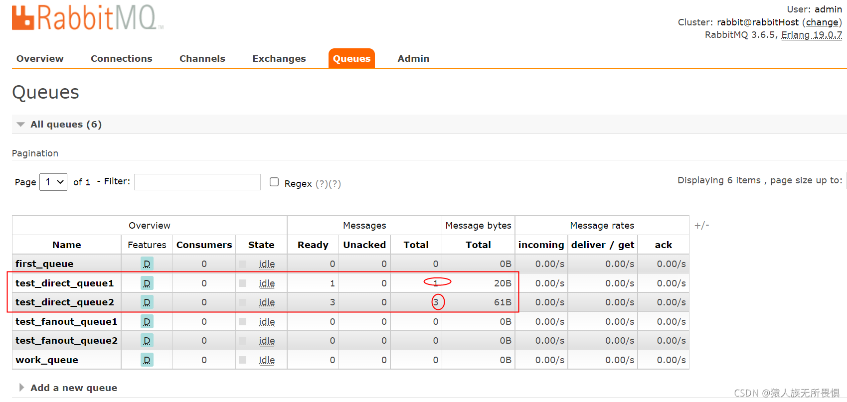
Task: Expand the Add a new queue section
Action: pyautogui.click(x=68, y=388)
